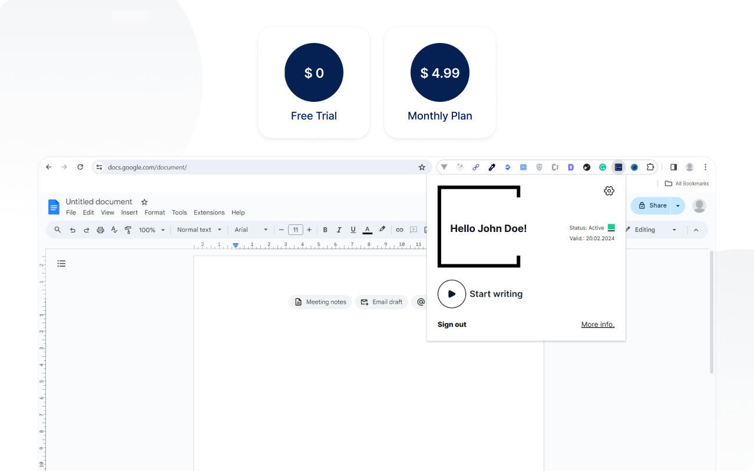Viewport: 754px width, 471px height.
Task: Open the extension settings gear icon
Action: [609, 191]
